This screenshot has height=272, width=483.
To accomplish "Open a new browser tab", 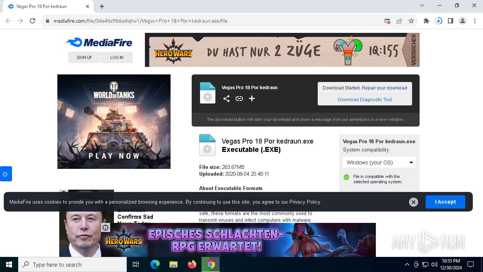I will (x=102, y=6).
